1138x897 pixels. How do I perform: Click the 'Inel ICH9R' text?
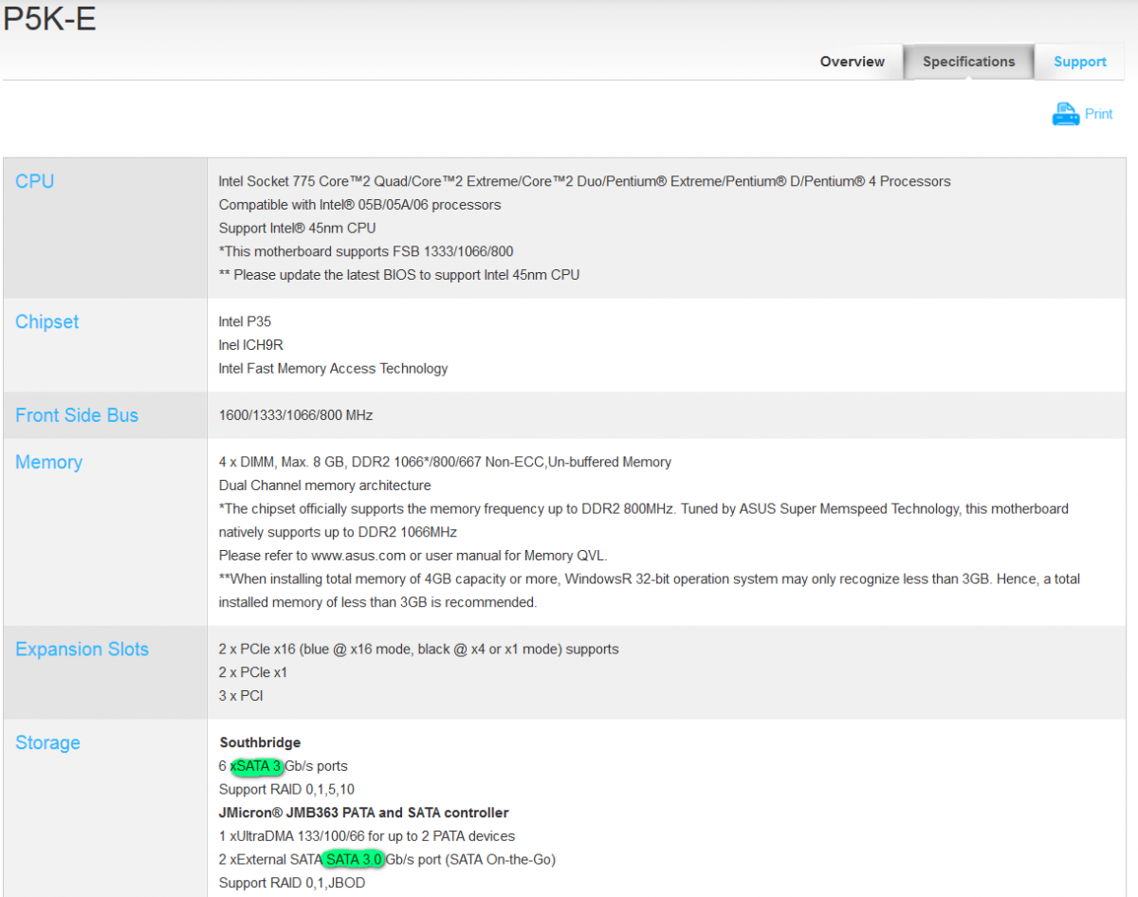(250, 345)
